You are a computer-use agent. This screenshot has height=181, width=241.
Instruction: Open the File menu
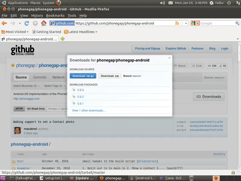coord(4,16)
